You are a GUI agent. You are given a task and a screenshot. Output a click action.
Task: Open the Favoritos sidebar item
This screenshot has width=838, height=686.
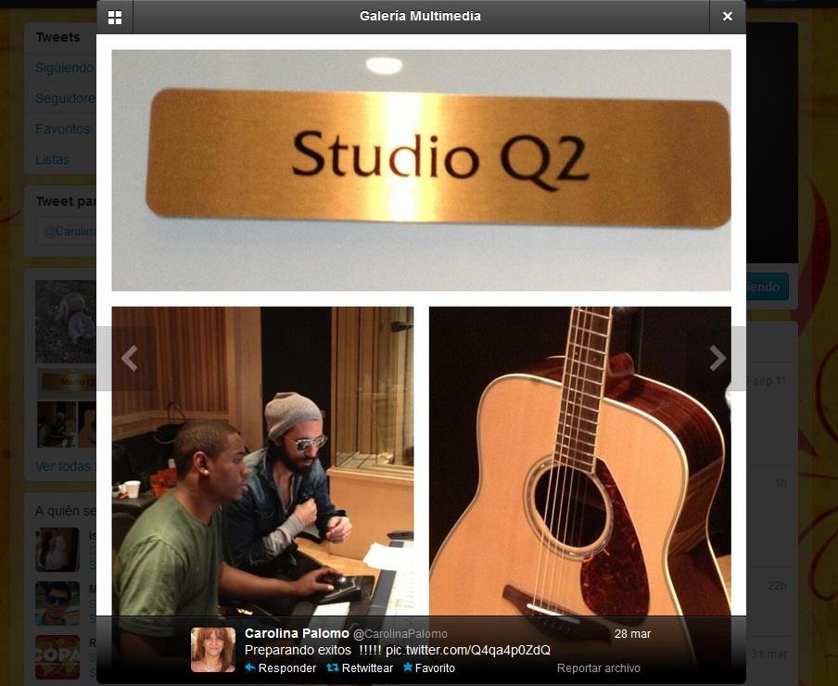tap(62, 129)
